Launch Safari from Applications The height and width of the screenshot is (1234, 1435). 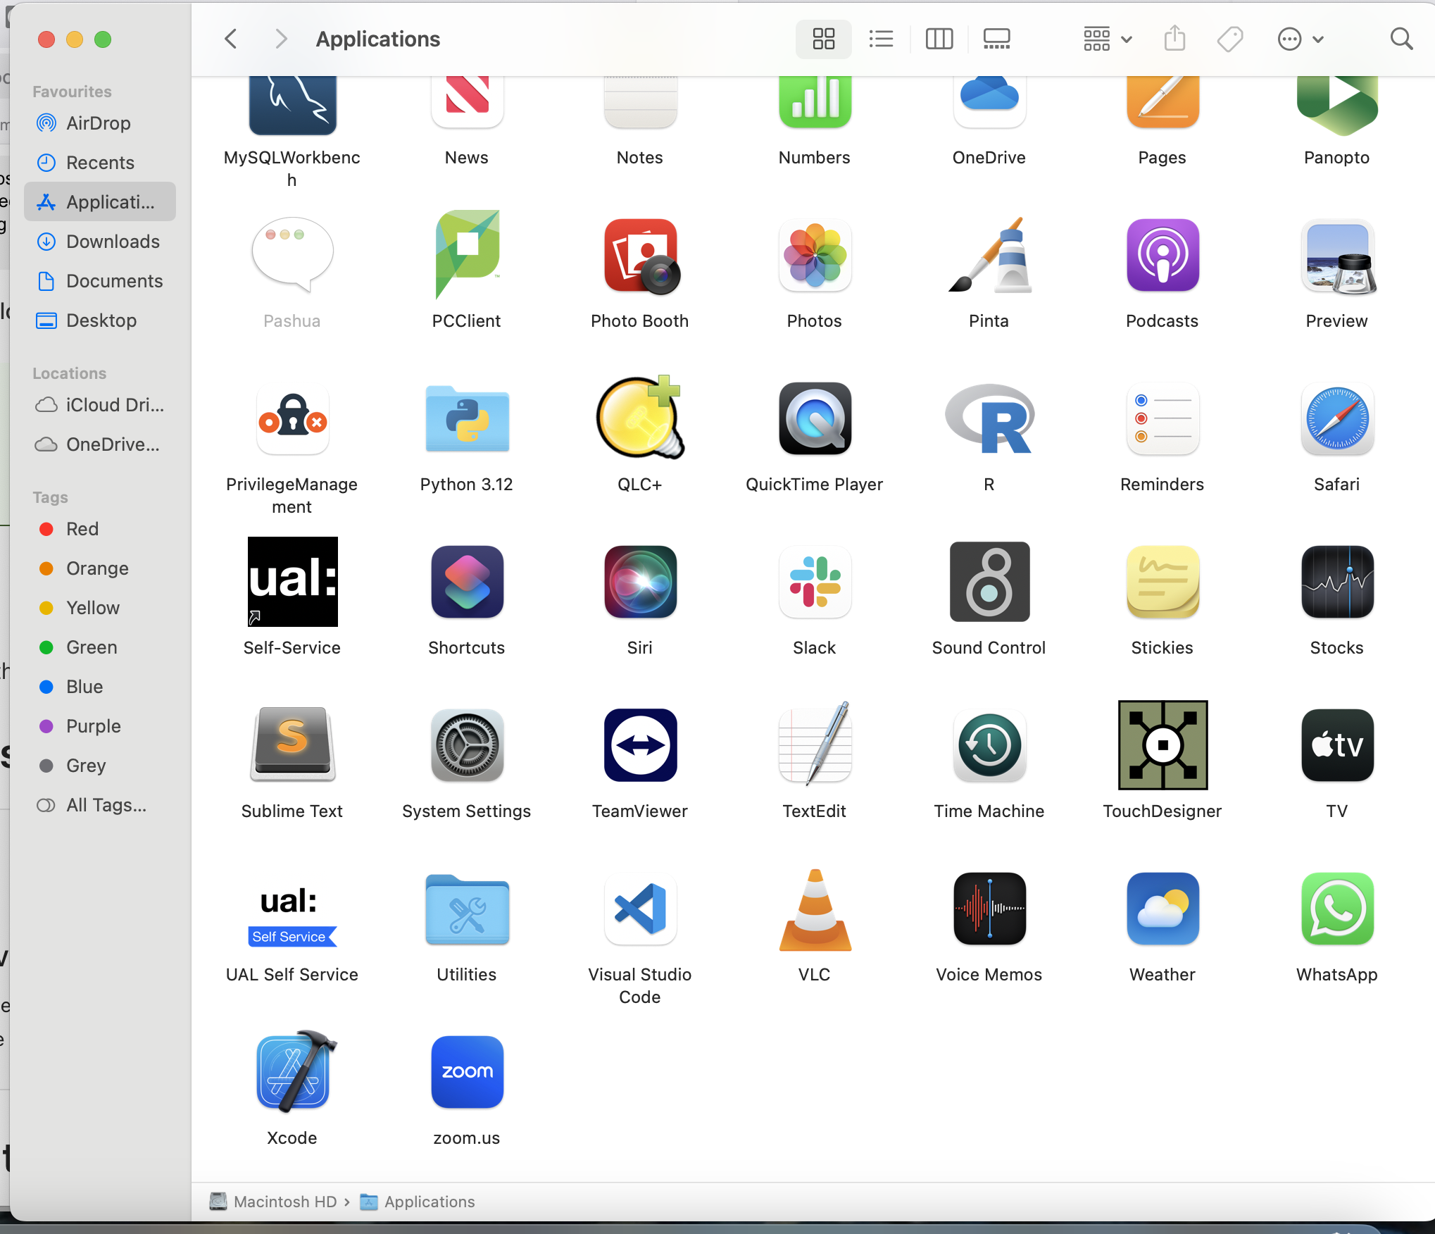pyautogui.click(x=1336, y=420)
